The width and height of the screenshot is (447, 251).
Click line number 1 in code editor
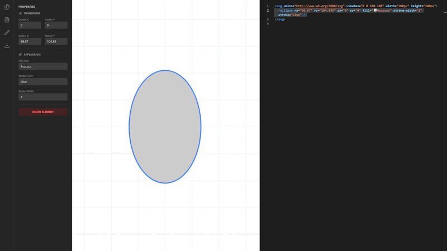[268, 6]
